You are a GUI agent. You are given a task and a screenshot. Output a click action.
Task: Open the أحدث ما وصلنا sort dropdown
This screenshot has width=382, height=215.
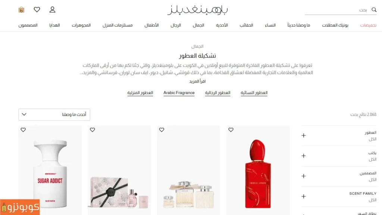54,115
